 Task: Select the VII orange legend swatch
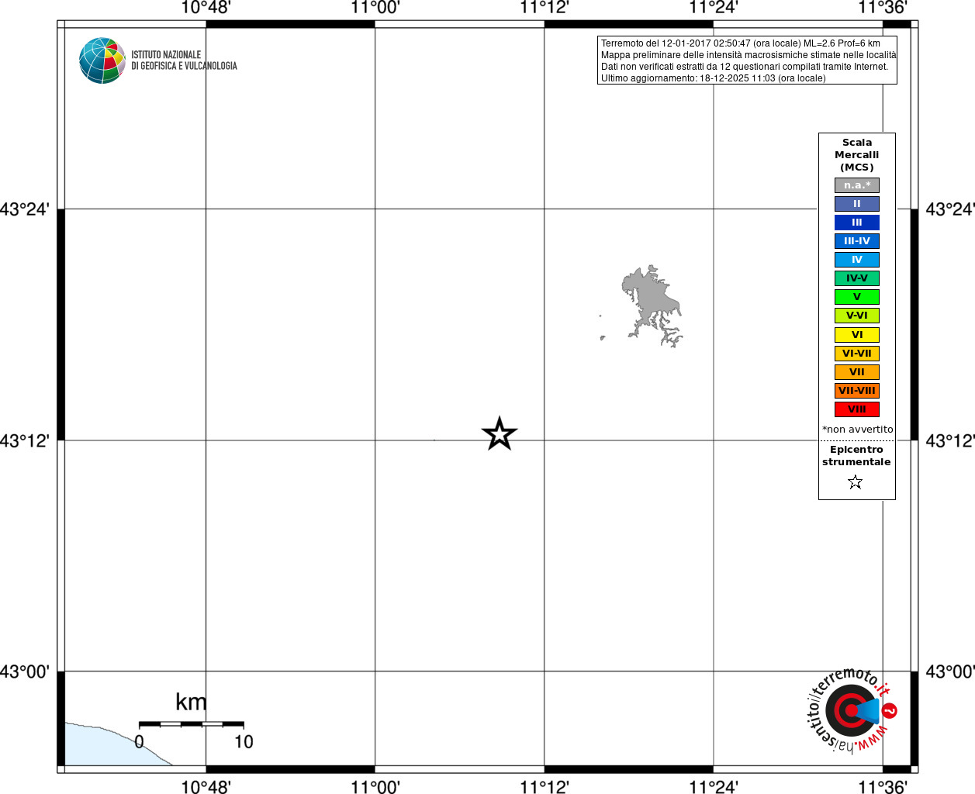(x=857, y=372)
